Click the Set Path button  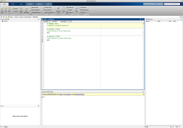click(x=69, y=10)
